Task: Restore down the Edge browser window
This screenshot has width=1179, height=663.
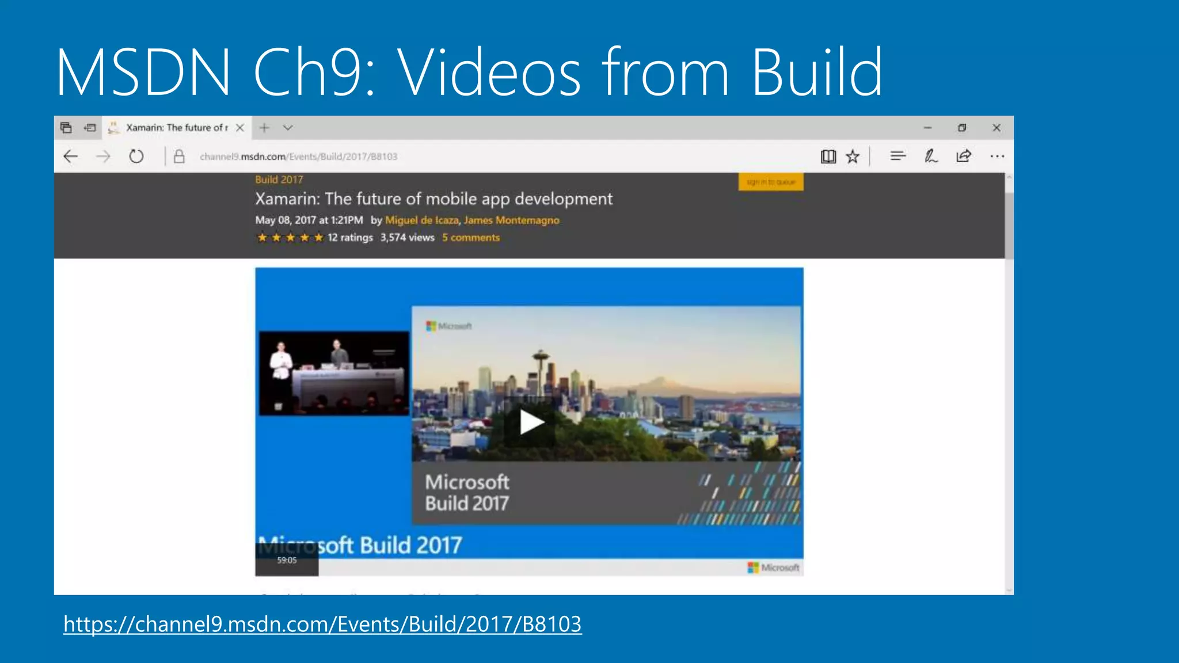Action: click(x=962, y=128)
